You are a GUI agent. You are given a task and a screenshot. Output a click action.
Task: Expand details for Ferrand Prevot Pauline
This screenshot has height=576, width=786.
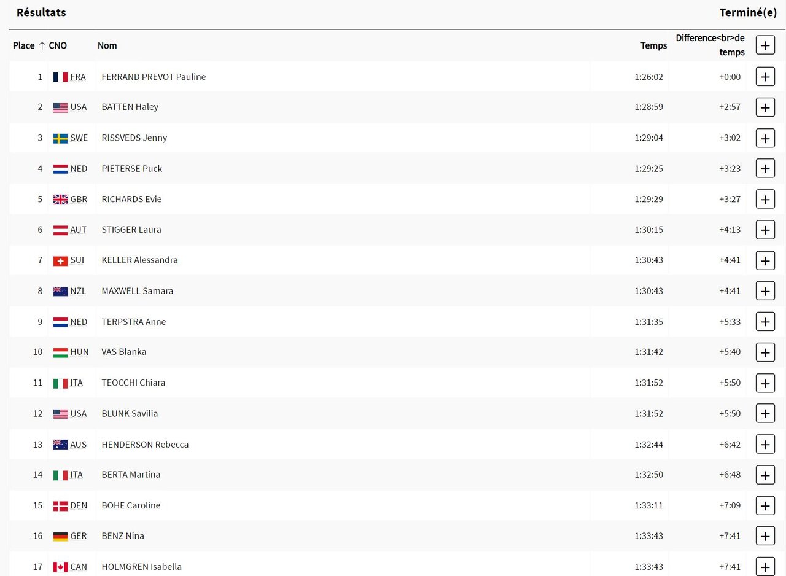point(765,77)
